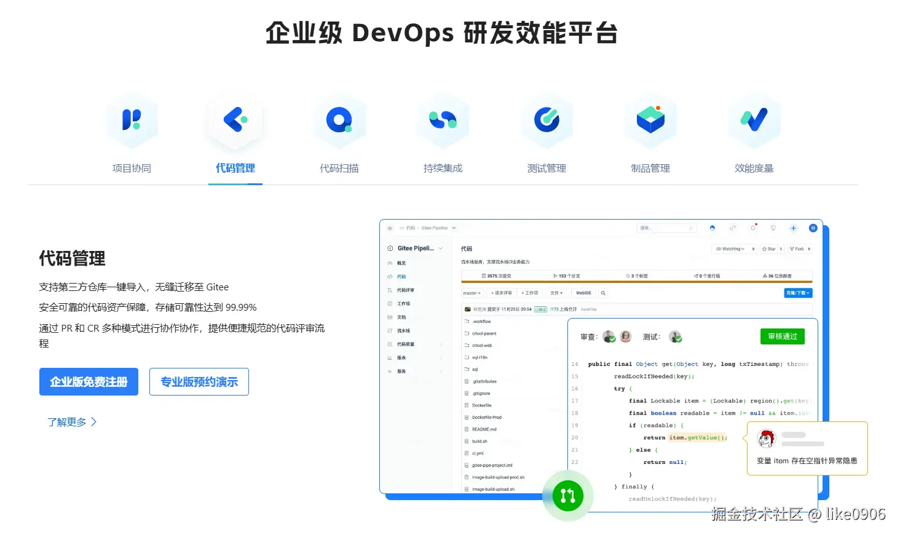Click the blue plus create icon
900x537 pixels.
click(793, 228)
